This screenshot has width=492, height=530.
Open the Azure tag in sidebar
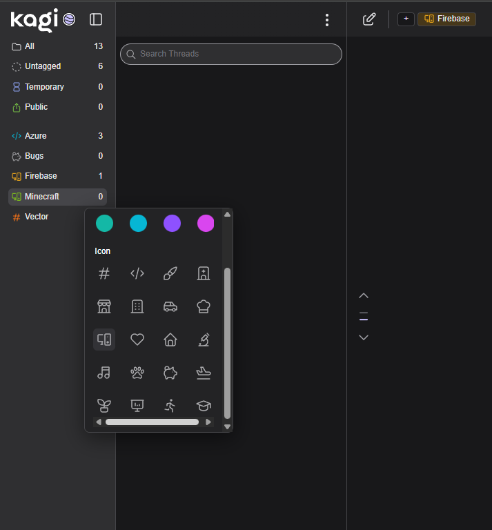point(36,136)
